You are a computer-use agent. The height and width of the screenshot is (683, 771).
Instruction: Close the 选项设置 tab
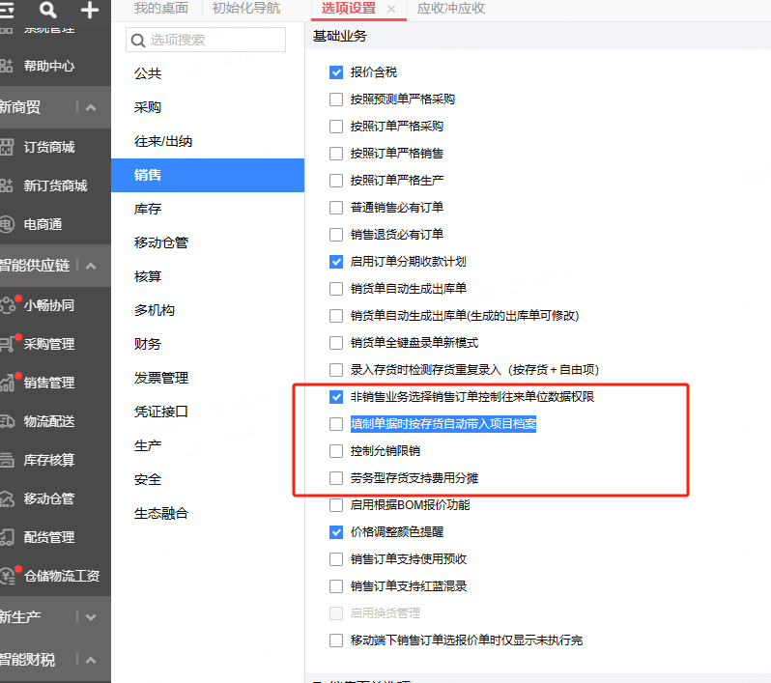click(391, 9)
